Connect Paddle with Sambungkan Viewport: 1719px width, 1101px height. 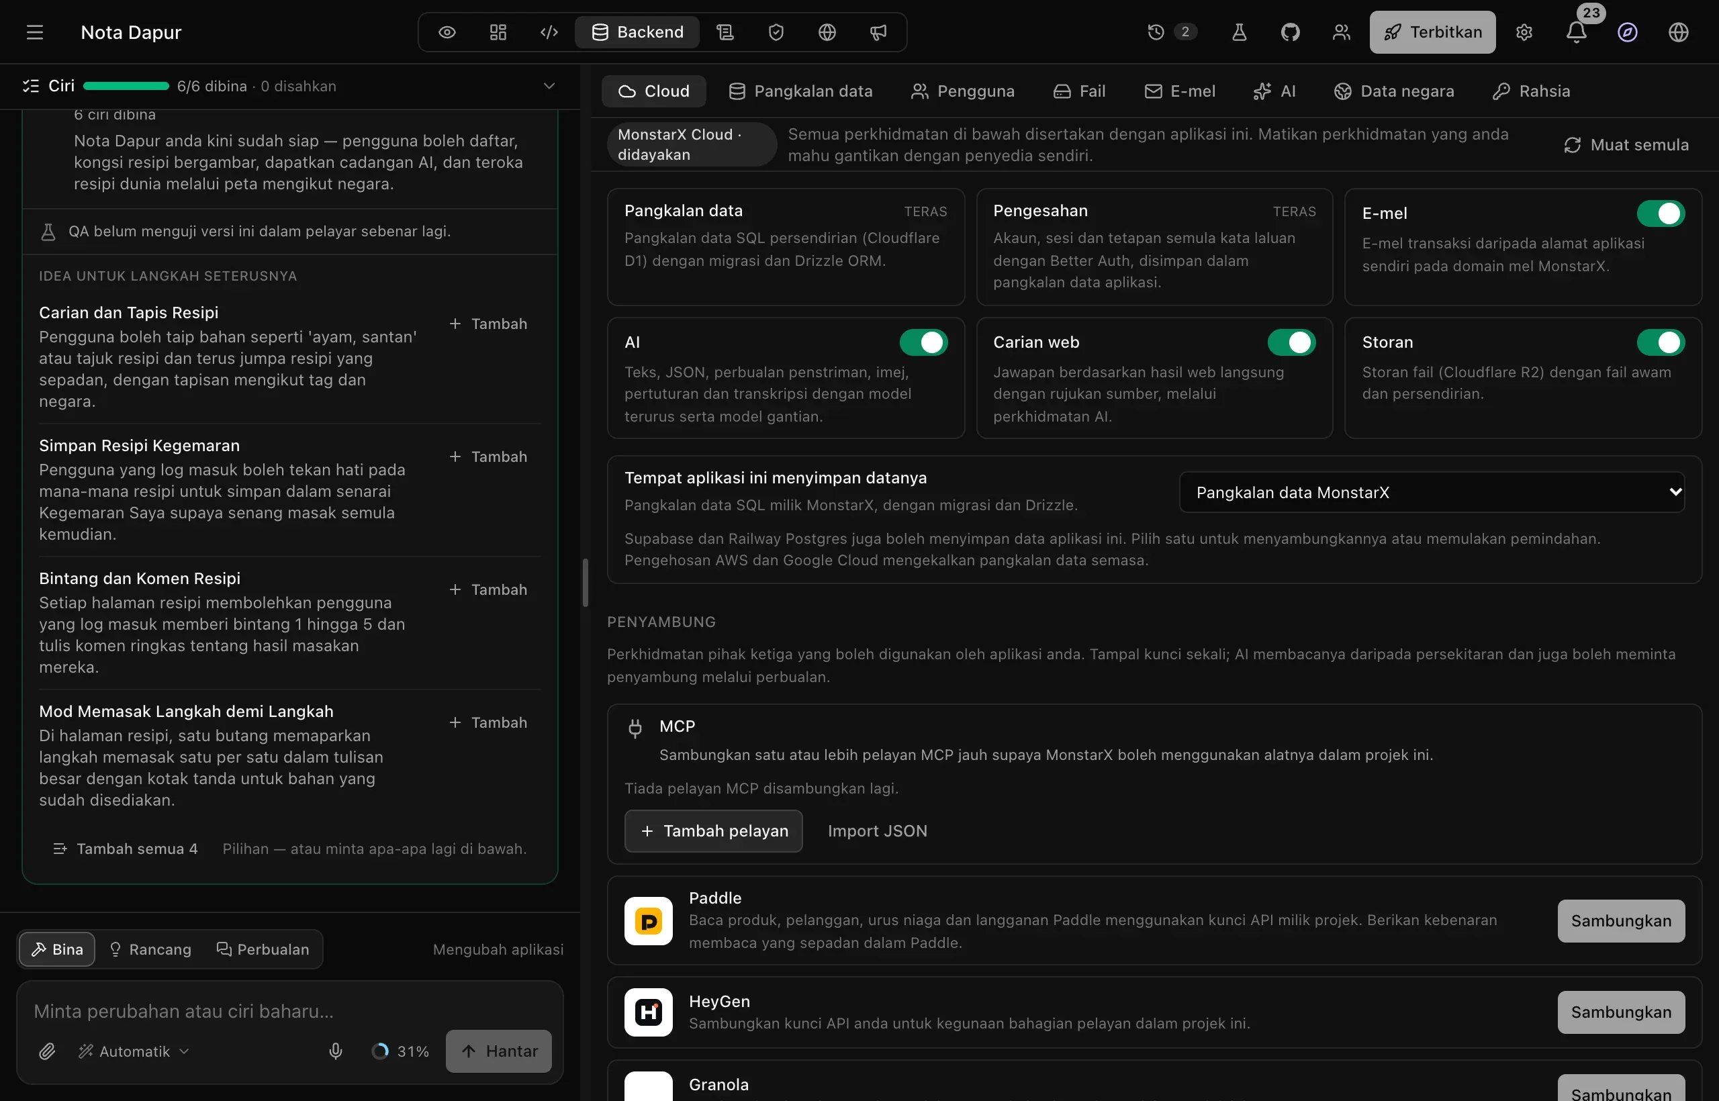1621,921
